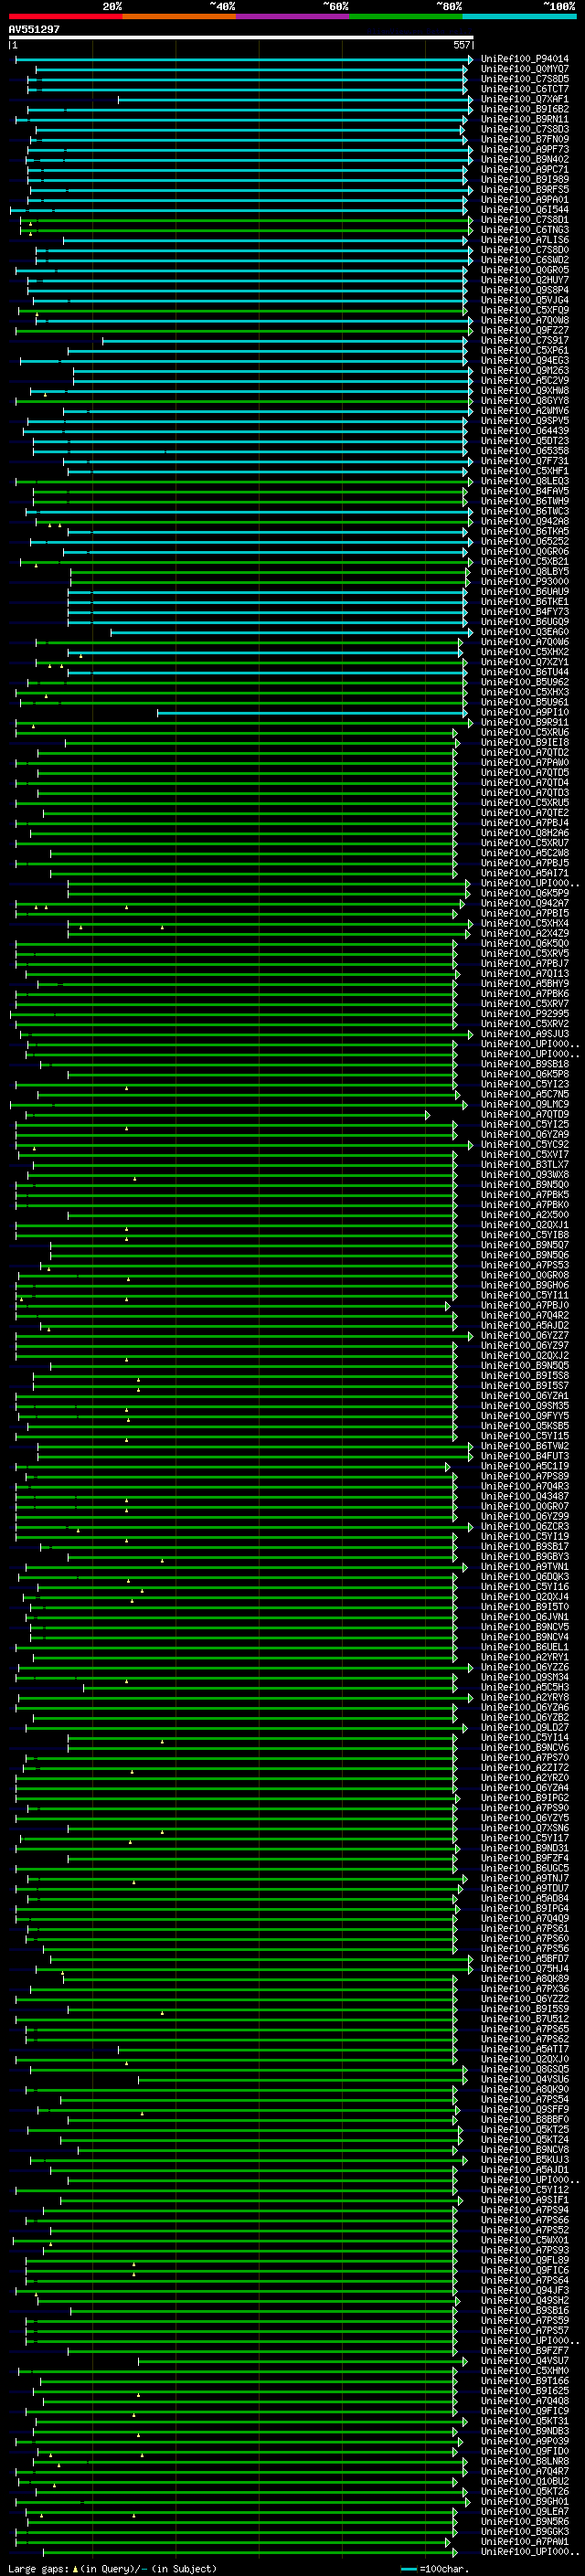Select the UniRef100_Q5KT31 label
585x2576 pixels.
(525, 2421)
